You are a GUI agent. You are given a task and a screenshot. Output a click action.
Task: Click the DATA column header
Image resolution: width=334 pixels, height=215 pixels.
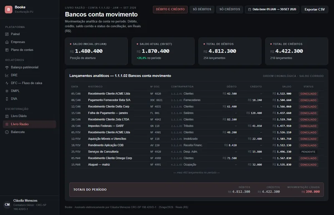point(75,87)
